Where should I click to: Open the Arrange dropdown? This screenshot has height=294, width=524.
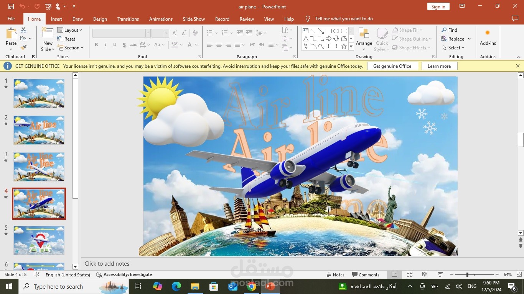pos(364,39)
